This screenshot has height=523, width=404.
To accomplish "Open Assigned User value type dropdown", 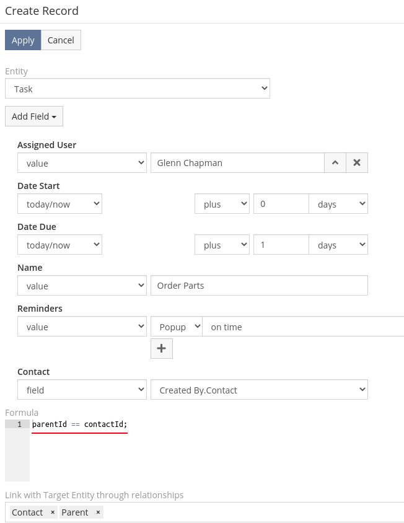I will (x=82, y=163).
